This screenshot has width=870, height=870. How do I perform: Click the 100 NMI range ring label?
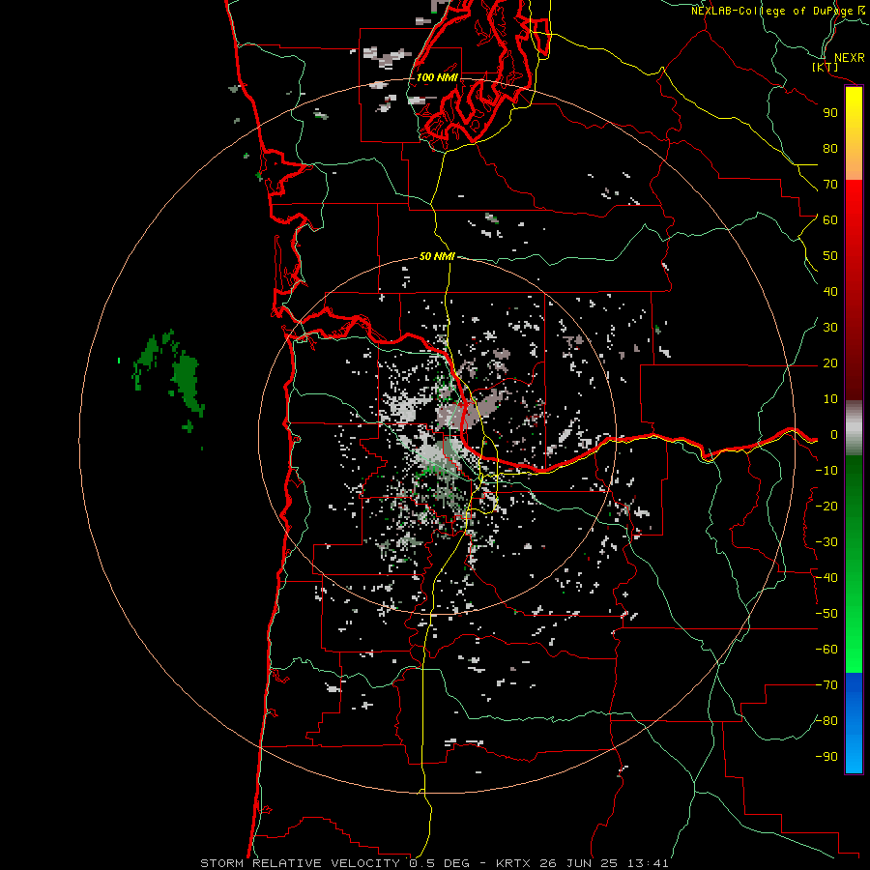pos(437,77)
